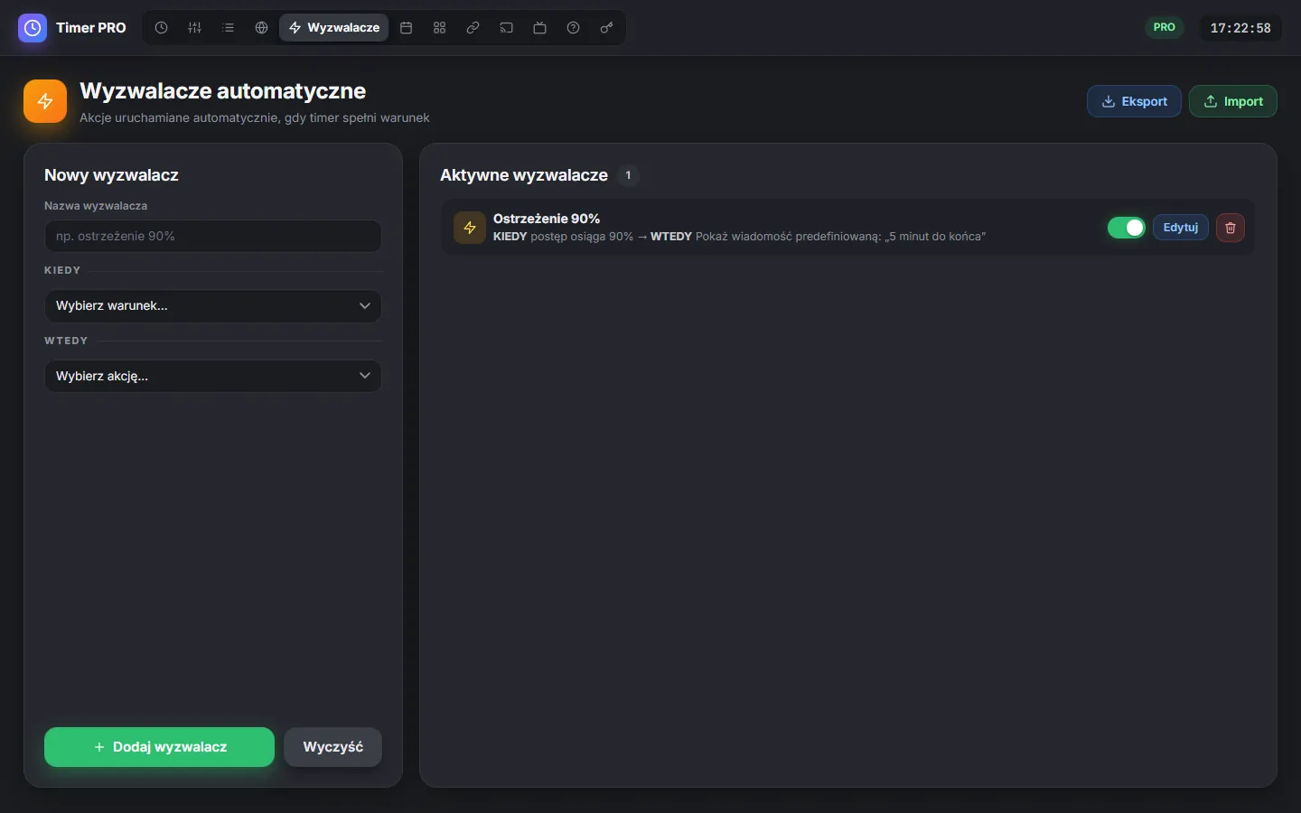Click the Eksport button
The image size is (1301, 813).
1134,101
